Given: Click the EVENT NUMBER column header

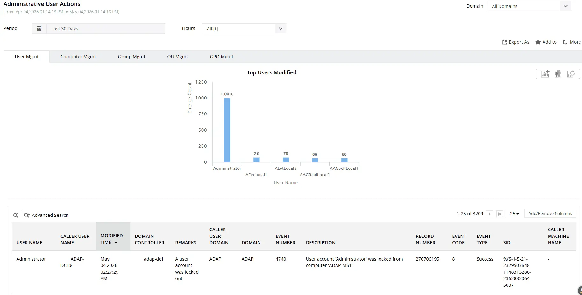Looking at the screenshot, I should click(285, 239).
